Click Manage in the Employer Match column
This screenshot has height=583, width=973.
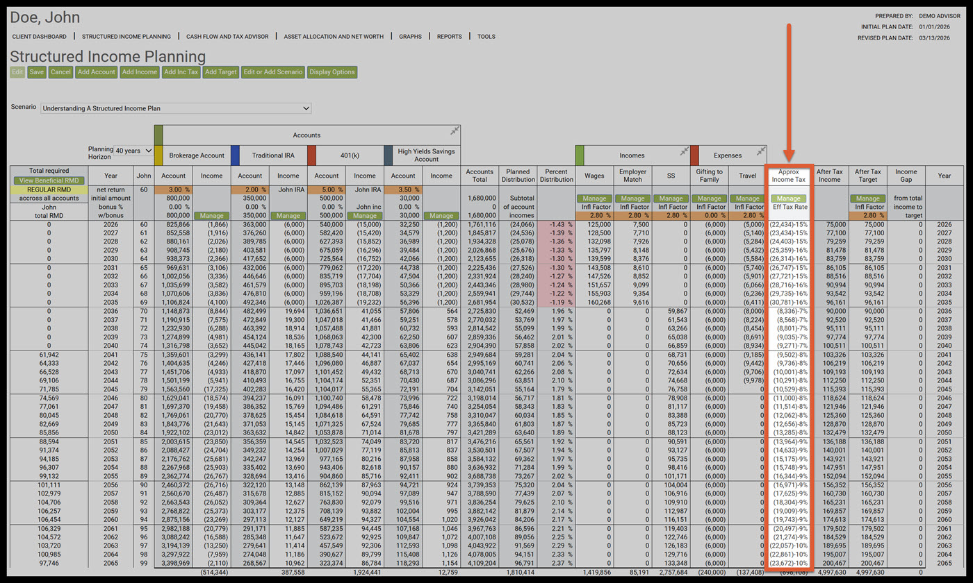point(633,198)
